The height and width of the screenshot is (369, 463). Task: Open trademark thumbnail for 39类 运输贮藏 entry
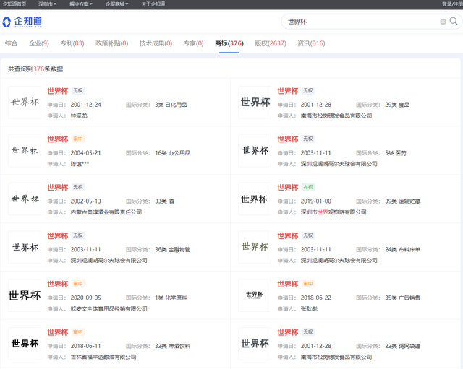click(255, 199)
